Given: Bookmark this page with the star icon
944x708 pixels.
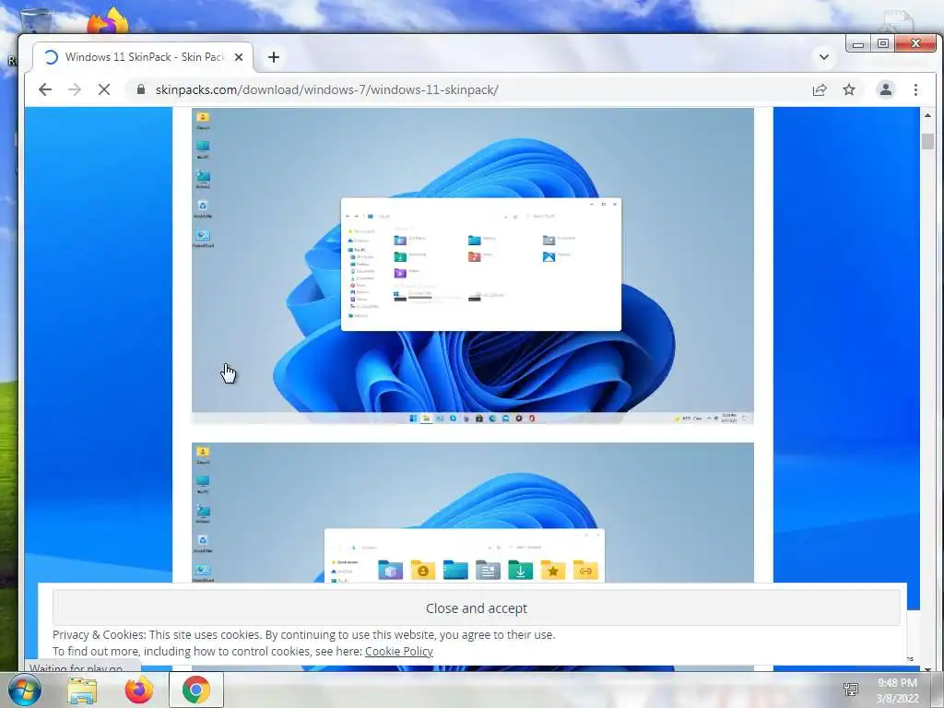Looking at the screenshot, I should coord(849,89).
